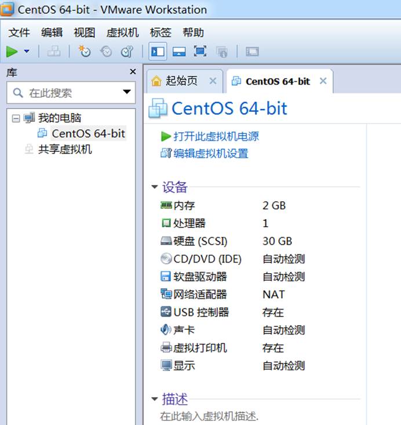Viewport: 401px width, 425px height.
Task: Click the Unity mode toolbar icon
Action: [221, 52]
